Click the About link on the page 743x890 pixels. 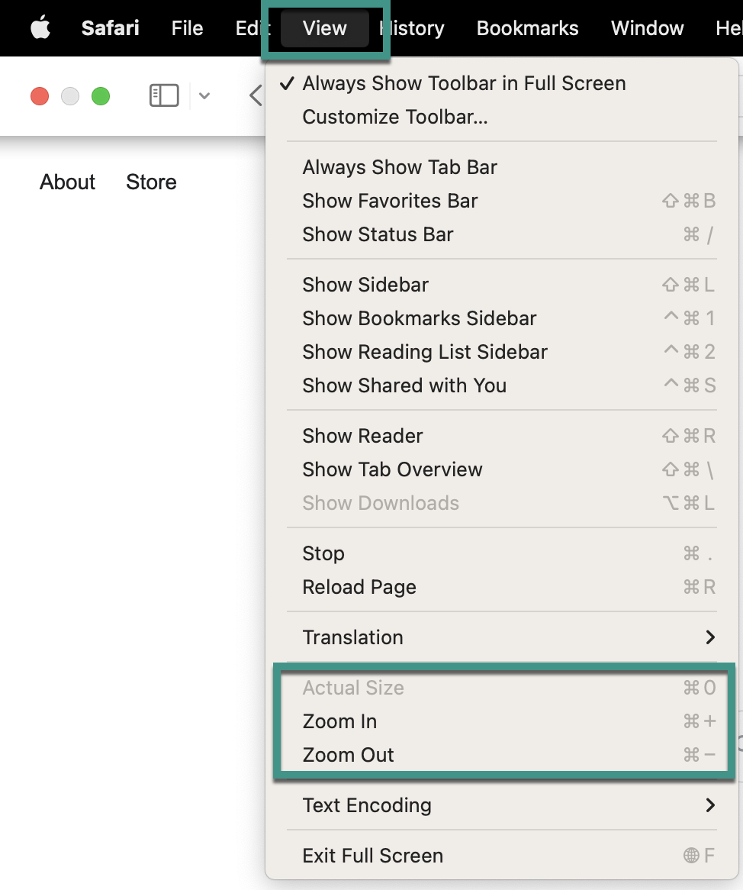pos(67,182)
